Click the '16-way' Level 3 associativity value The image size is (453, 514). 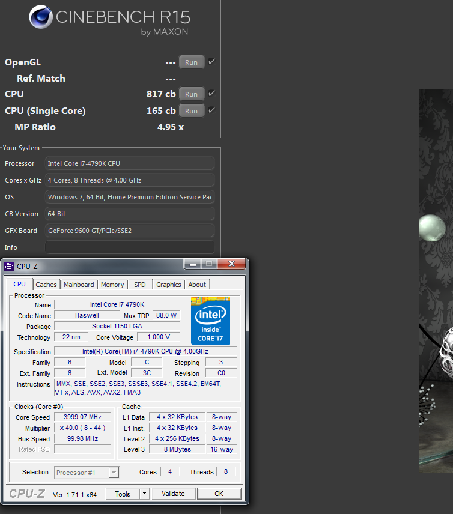tap(222, 449)
